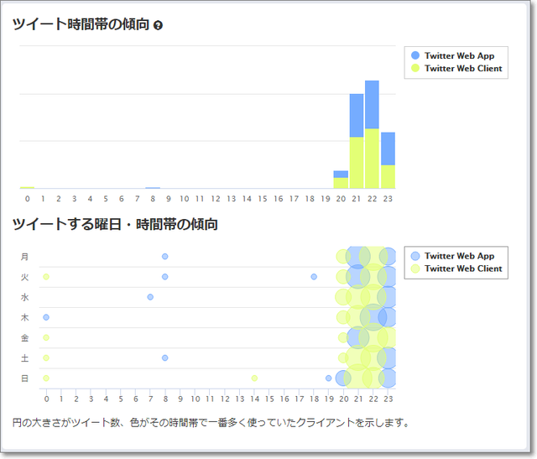Click the blue bar segment at hour 21

tap(357, 115)
